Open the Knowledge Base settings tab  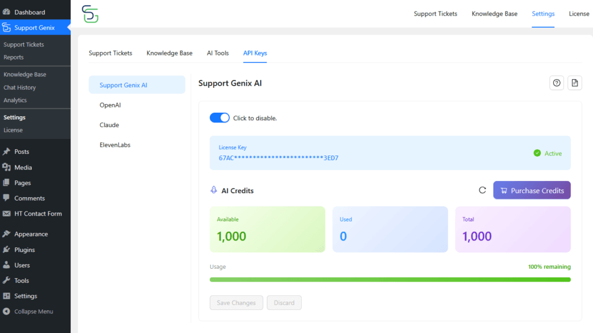169,53
